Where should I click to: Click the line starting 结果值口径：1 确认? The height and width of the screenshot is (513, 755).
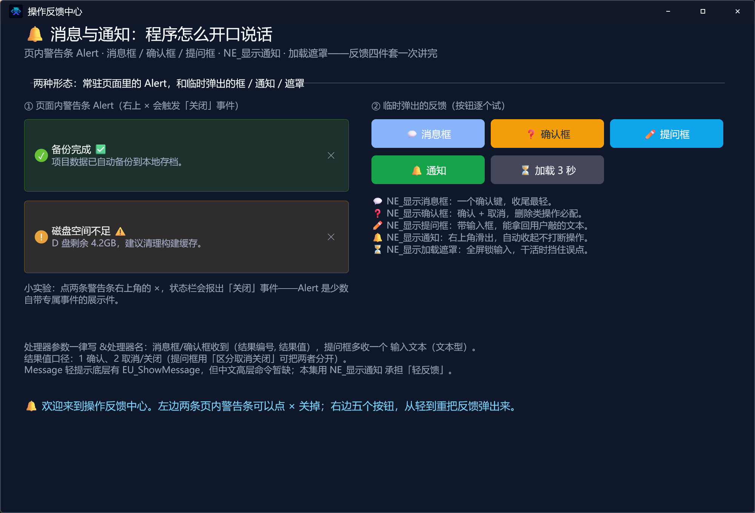186,358
